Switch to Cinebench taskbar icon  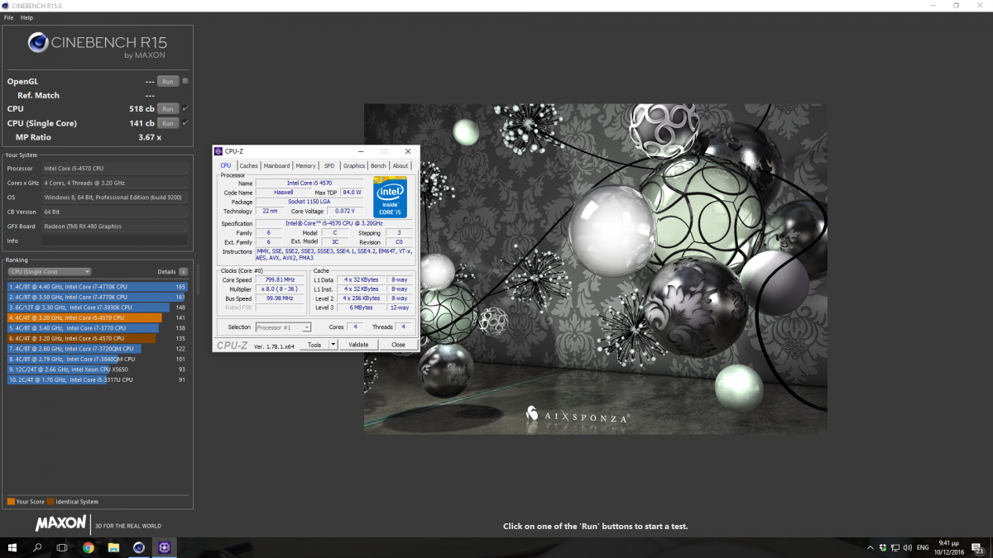click(x=139, y=547)
